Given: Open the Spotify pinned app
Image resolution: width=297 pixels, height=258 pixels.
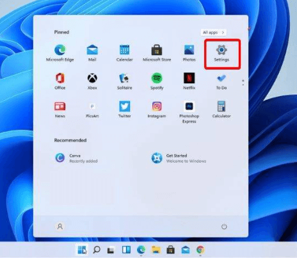Looking at the screenshot, I should [x=157, y=81].
